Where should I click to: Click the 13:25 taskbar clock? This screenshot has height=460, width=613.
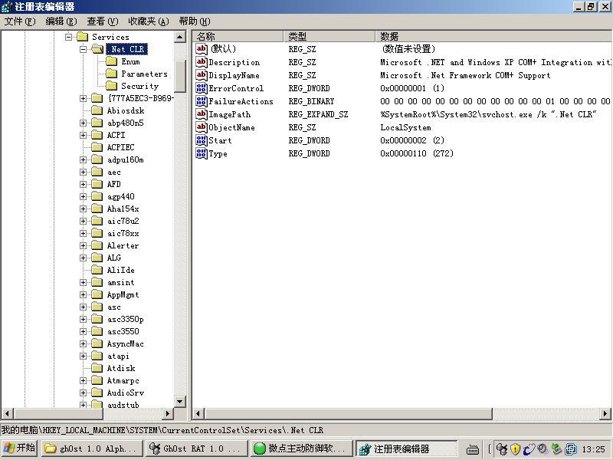click(x=593, y=449)
